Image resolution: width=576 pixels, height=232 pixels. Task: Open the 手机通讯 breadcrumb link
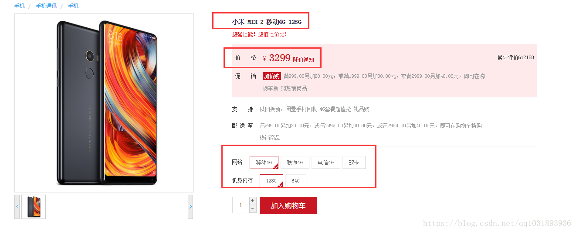coord(47,6)
